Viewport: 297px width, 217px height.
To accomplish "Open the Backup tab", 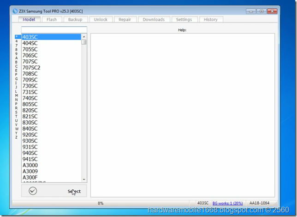I will (75, 19).
